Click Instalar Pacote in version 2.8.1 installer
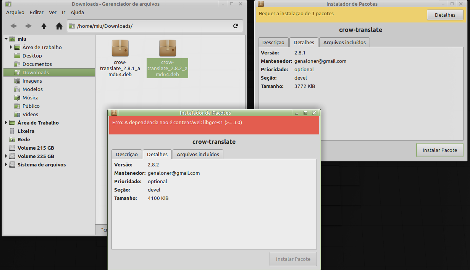The height and width of the screenshot is (270, 470). (440, 150)
